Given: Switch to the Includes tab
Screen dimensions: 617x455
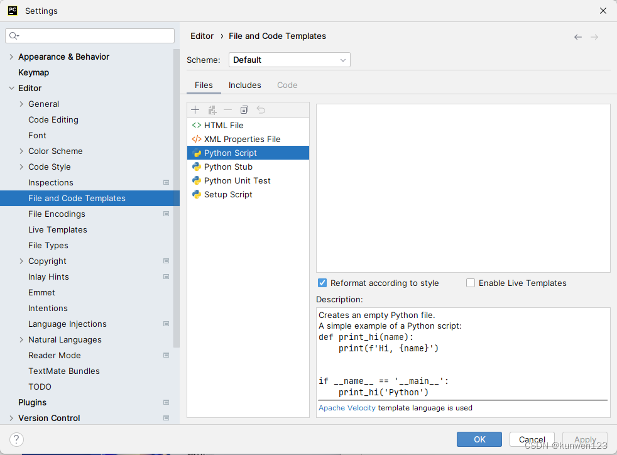Looking at the screenshot, I should pyautogui.click(x=244, y=85).
